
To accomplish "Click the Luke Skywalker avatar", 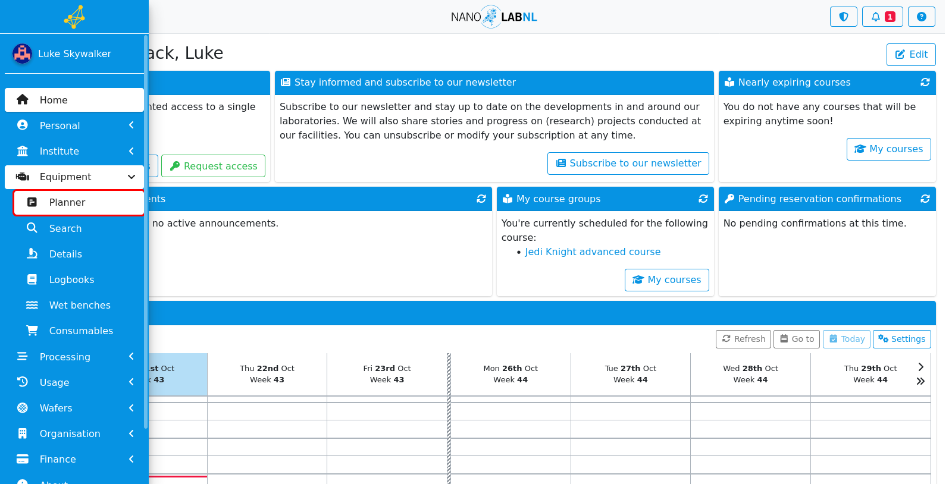I will tap(22, 54).
